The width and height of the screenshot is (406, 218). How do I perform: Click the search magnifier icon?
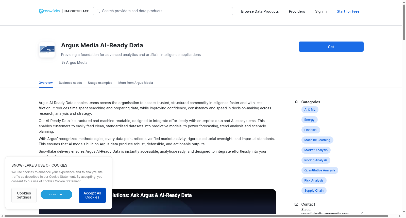coord(98,11)
